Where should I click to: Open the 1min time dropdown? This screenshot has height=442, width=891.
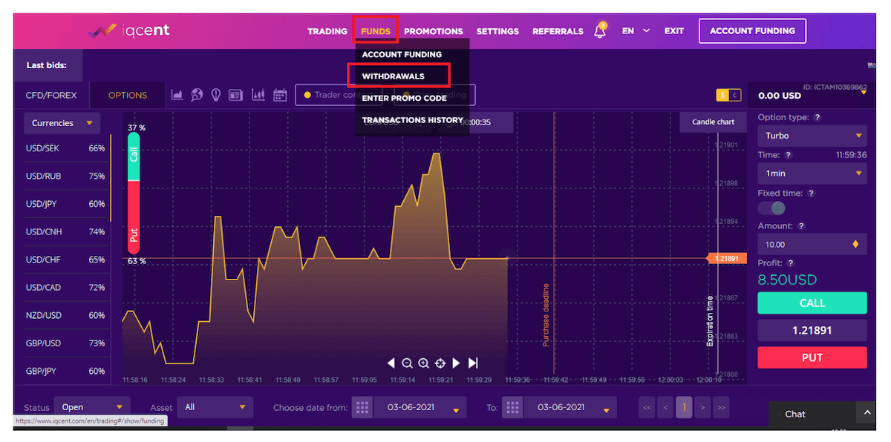tap(812, 174)
